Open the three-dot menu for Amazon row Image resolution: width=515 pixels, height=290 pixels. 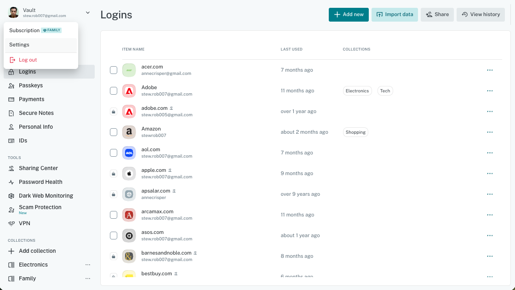pyautogui.click(x=490, y=132)
